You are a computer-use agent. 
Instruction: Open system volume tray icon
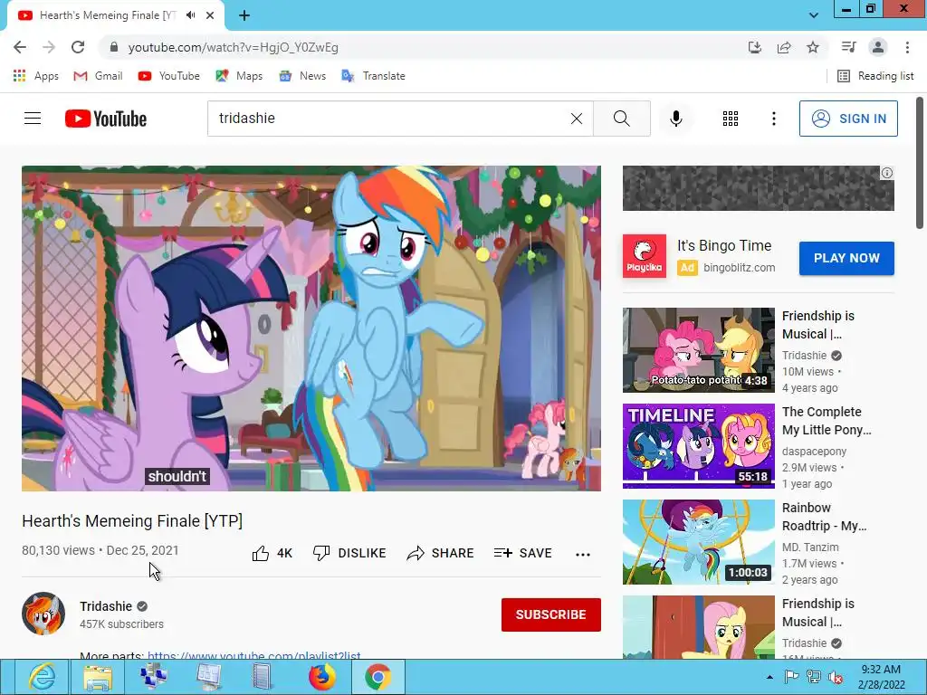click(x=835, y=677)
